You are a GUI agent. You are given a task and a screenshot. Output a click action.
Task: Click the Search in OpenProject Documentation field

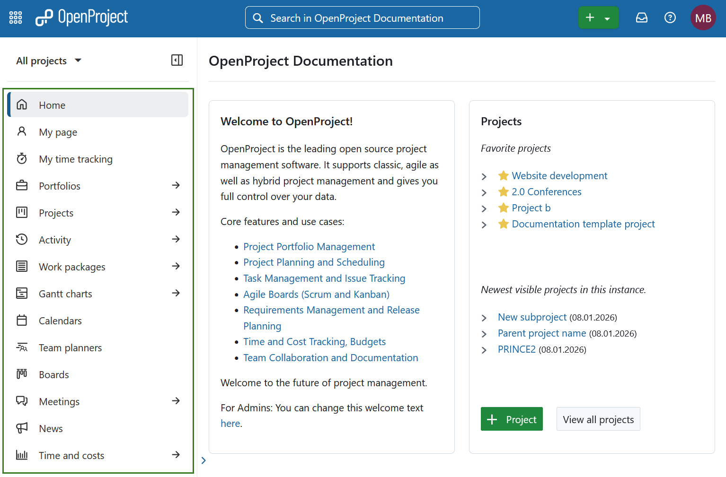click(362, 17)
